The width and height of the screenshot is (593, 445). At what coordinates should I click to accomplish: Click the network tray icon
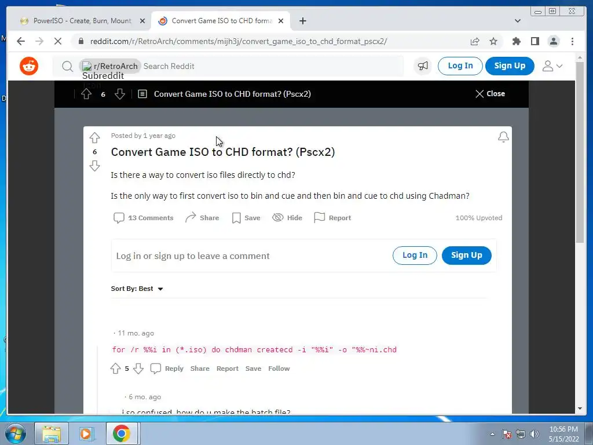point(521,434)
